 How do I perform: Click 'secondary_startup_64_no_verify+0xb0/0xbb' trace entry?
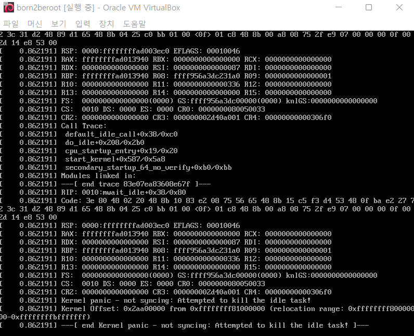point(148,167)
